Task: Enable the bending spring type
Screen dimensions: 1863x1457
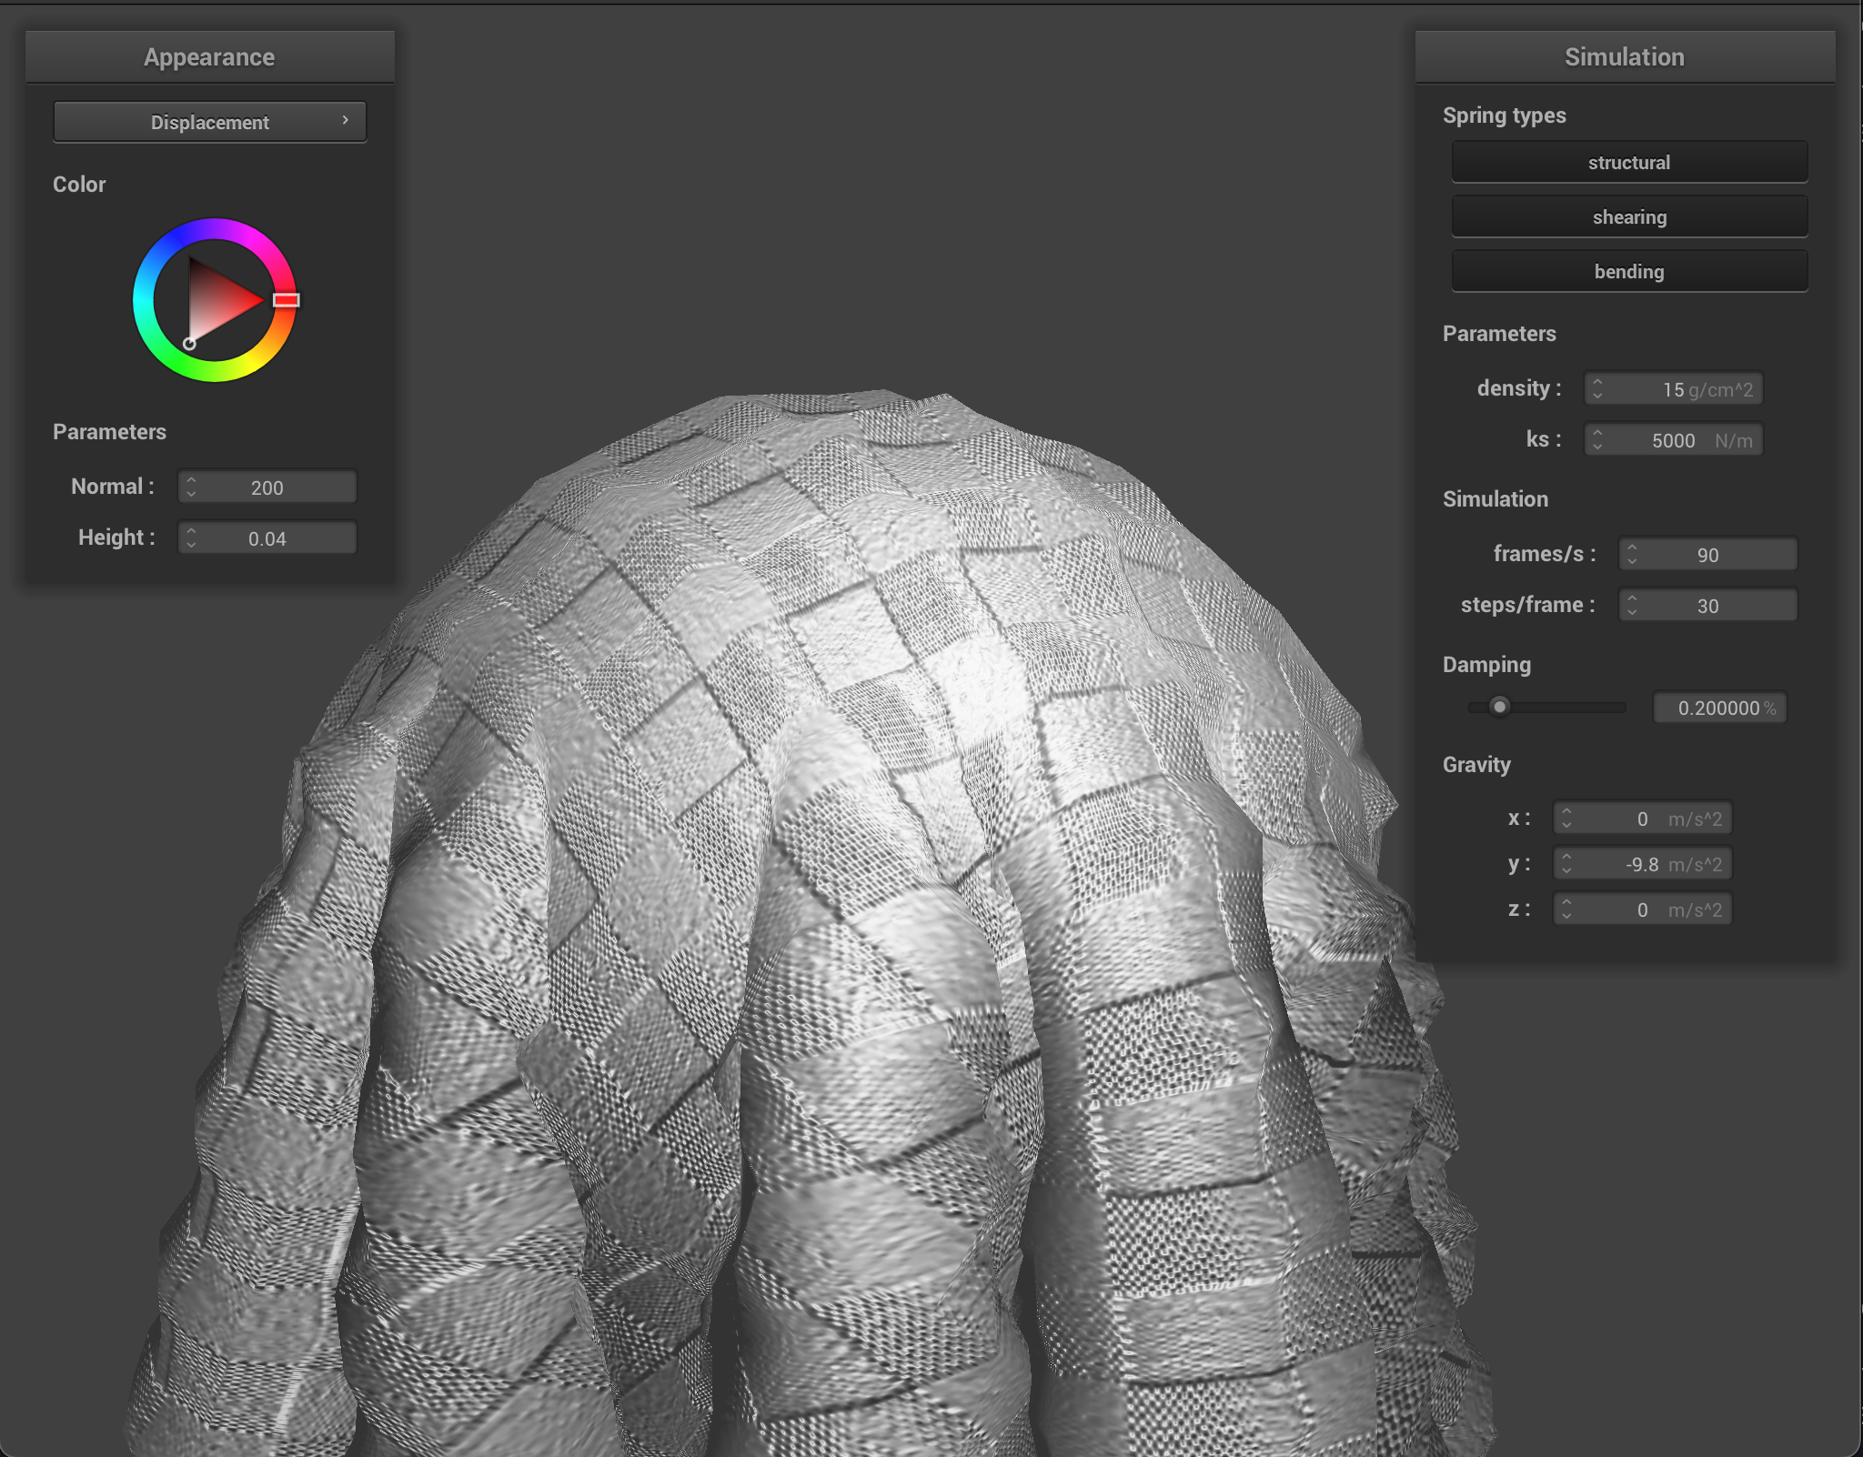Action: pos(1628,270)
